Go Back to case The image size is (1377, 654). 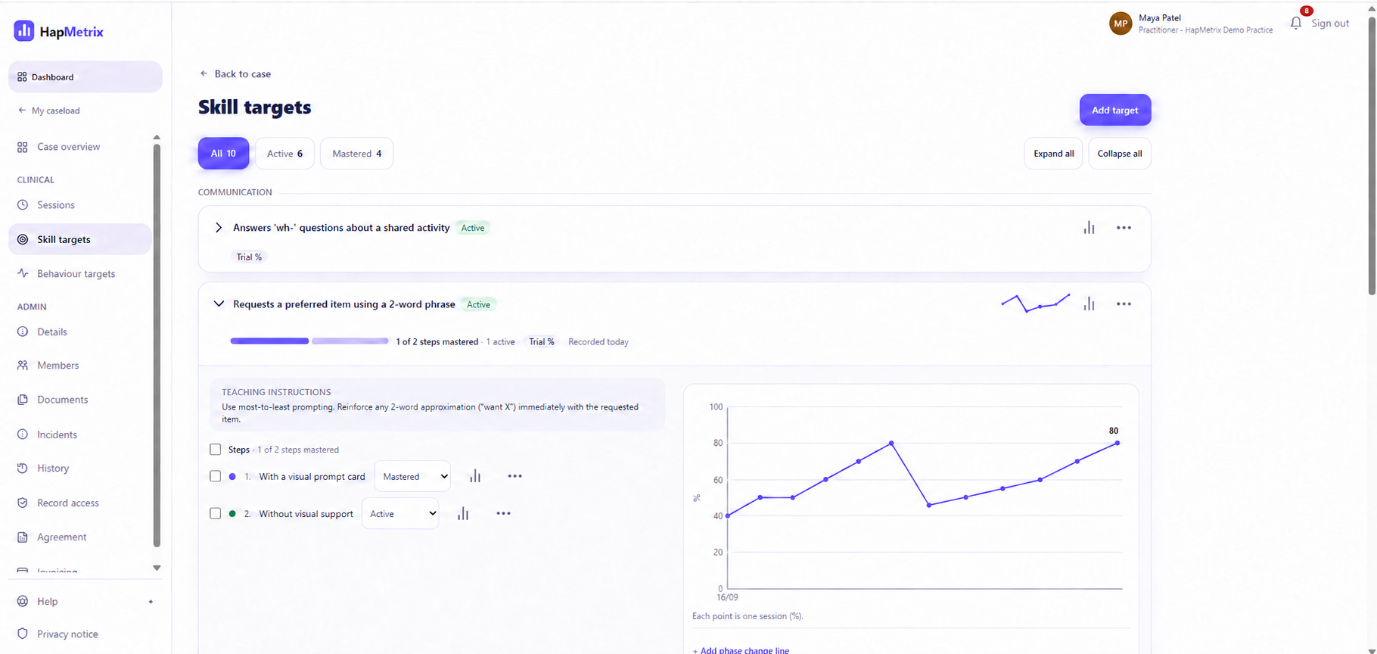point(235,73)
